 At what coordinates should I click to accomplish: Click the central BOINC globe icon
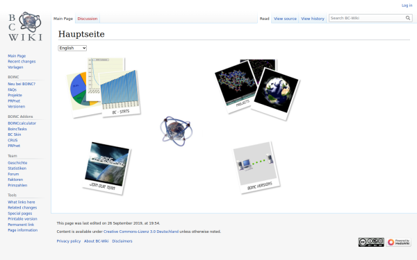(x=176, y=131)
